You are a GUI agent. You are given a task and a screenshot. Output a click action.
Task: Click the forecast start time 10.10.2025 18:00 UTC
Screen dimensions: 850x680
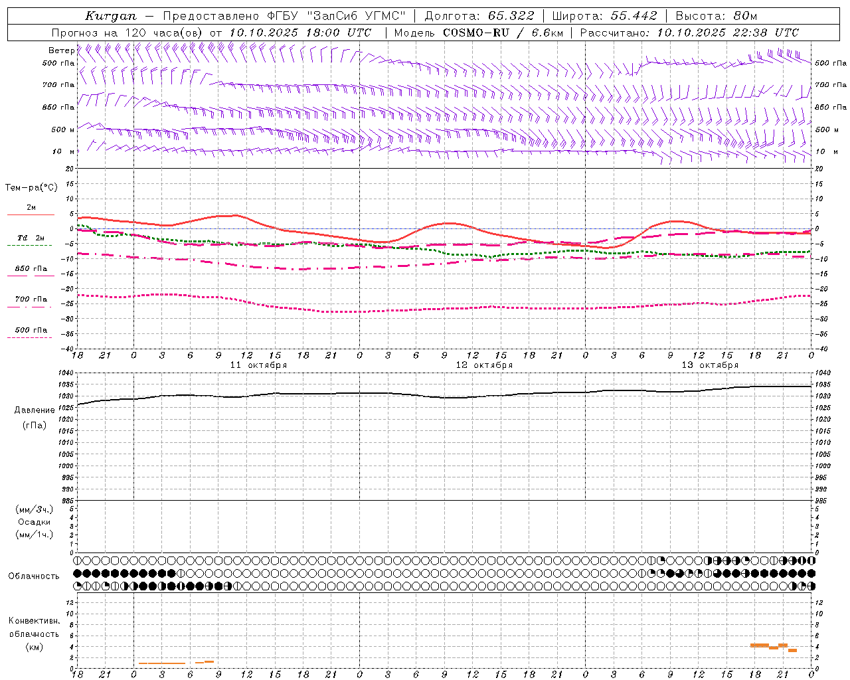pos(300,33)
